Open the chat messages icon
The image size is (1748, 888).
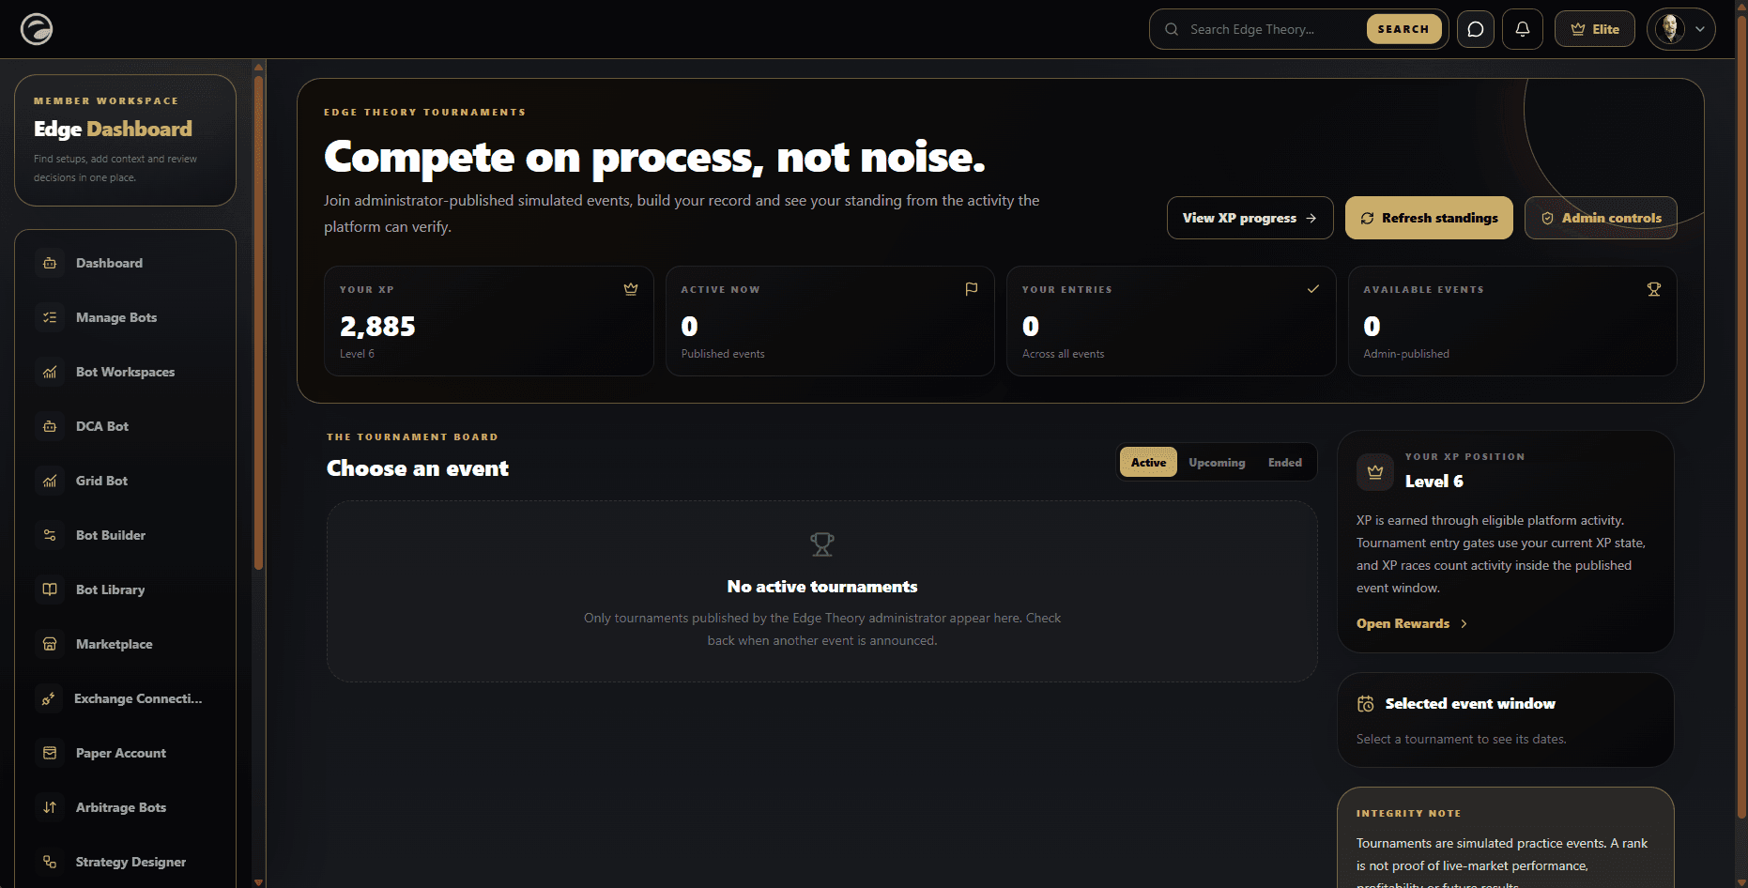coord(1476,29)
